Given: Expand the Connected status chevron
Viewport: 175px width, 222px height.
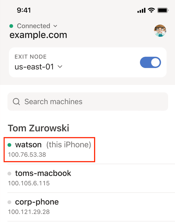Looking at the screenshot, I should (x=55, y=26).
